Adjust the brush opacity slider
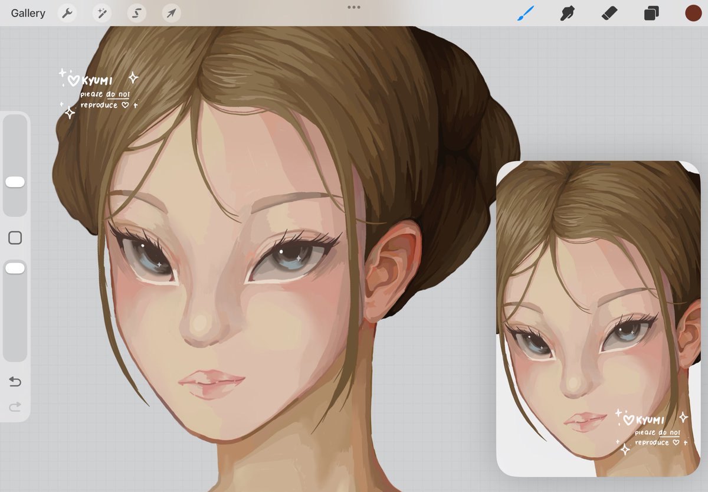This screenshot has width=708, height=492. point(15,267)
